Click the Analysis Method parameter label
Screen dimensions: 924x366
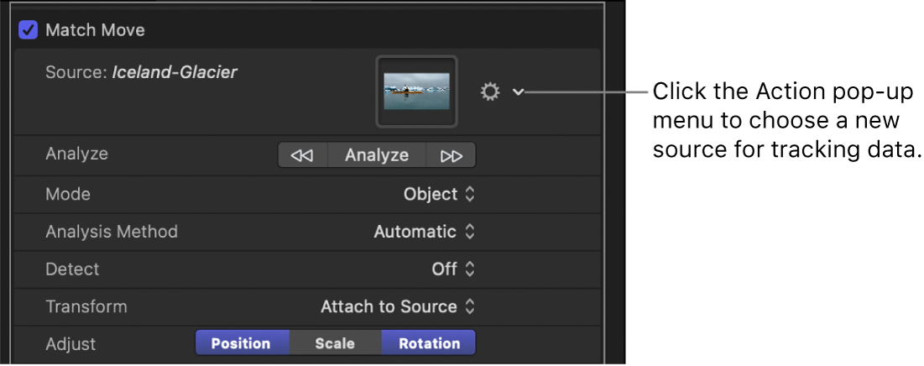click(x=112, y=232)
